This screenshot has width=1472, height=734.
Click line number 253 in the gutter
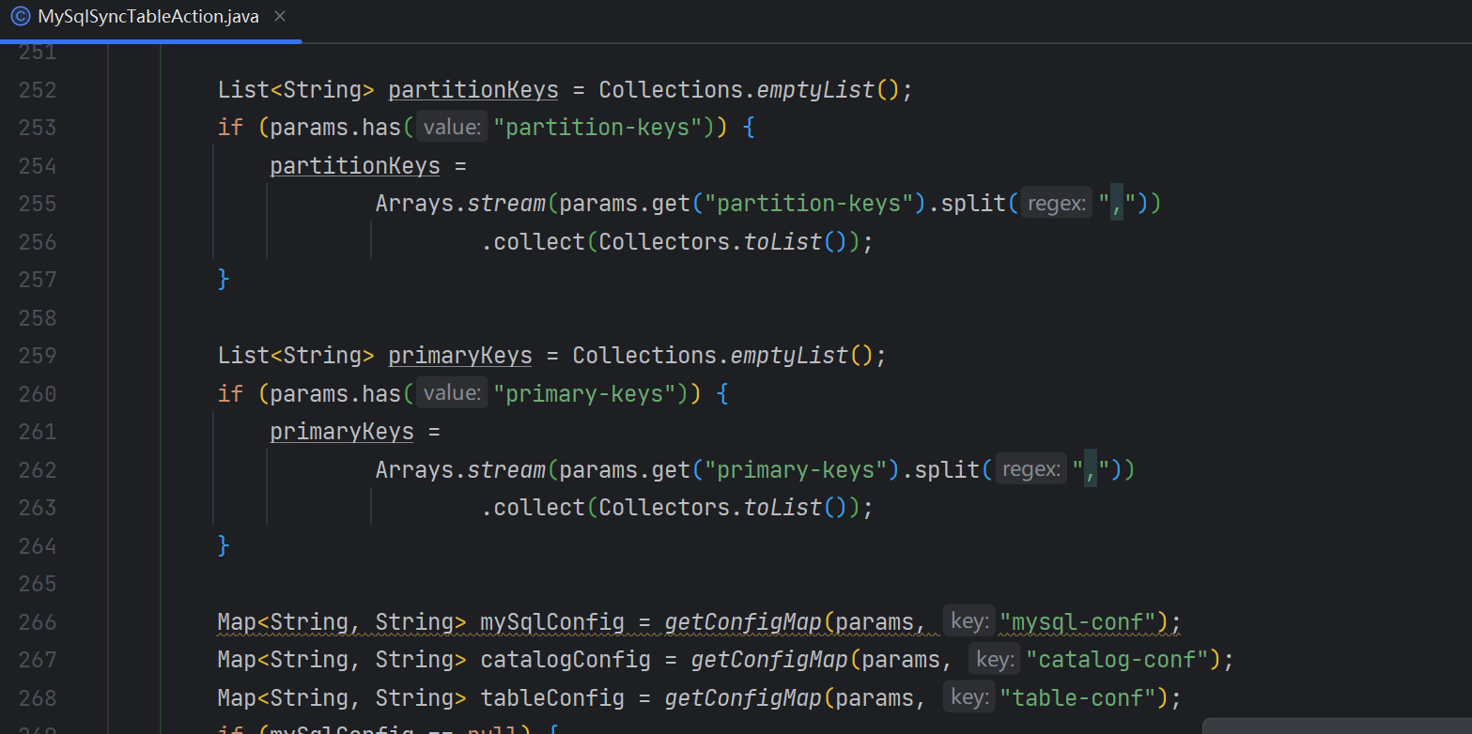point(38,128)
